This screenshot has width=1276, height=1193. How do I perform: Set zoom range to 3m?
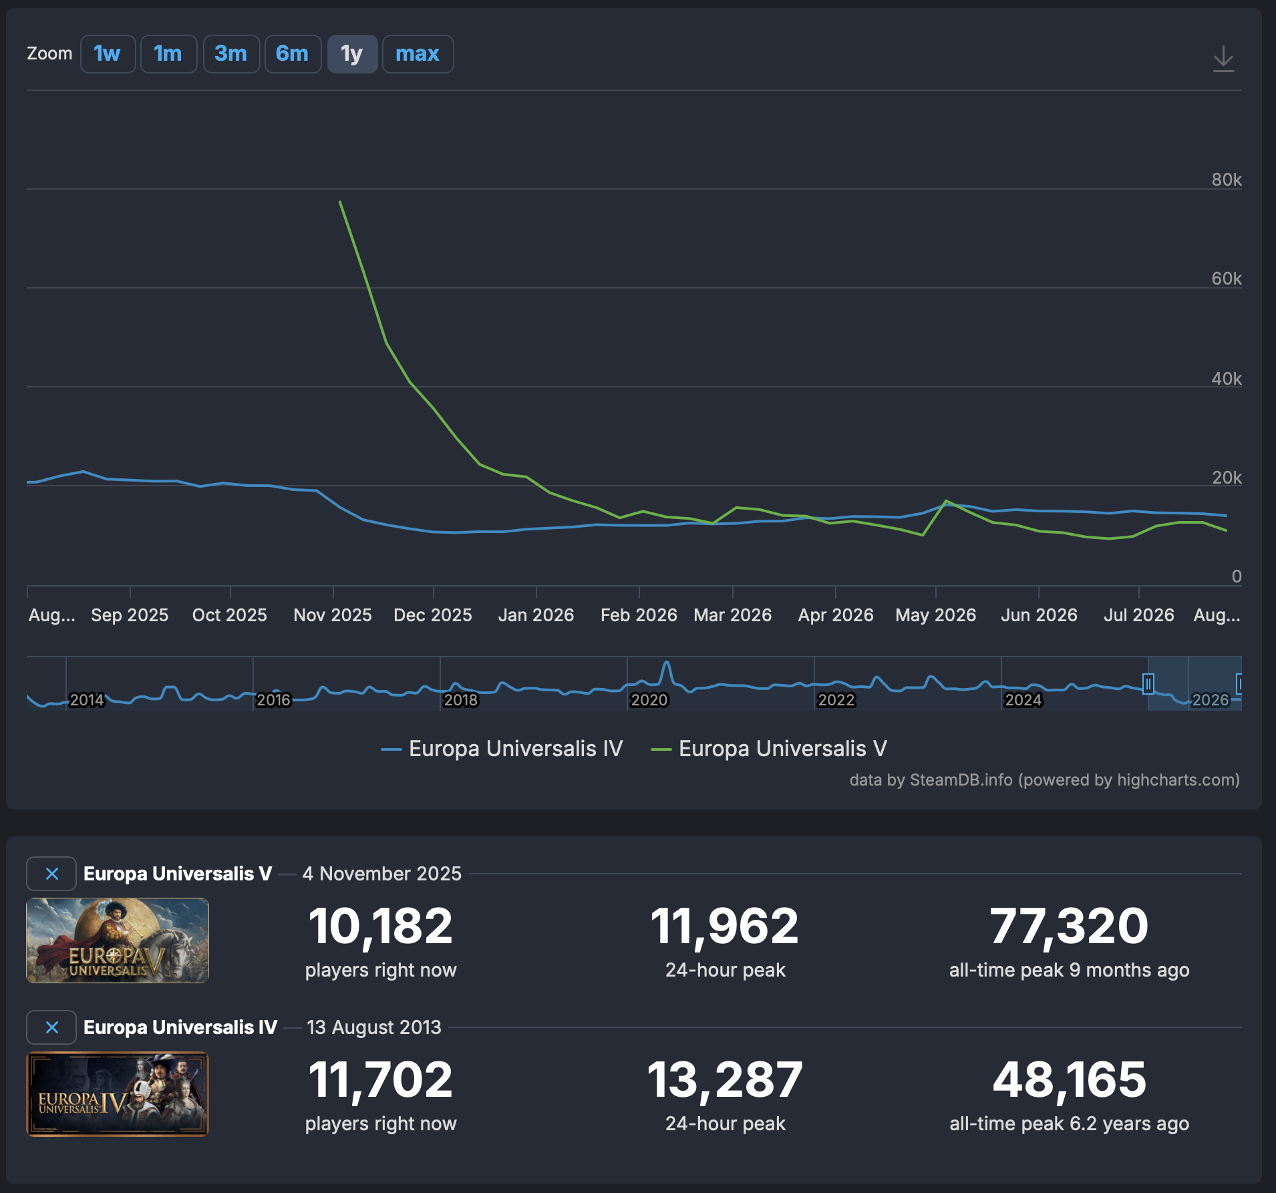231,53
